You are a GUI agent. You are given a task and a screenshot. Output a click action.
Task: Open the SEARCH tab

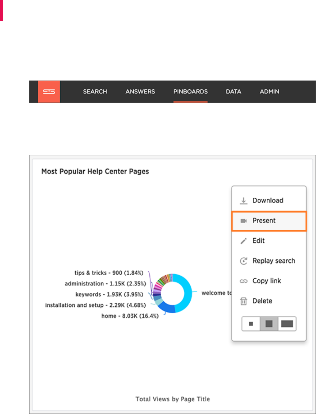(95, 92)
